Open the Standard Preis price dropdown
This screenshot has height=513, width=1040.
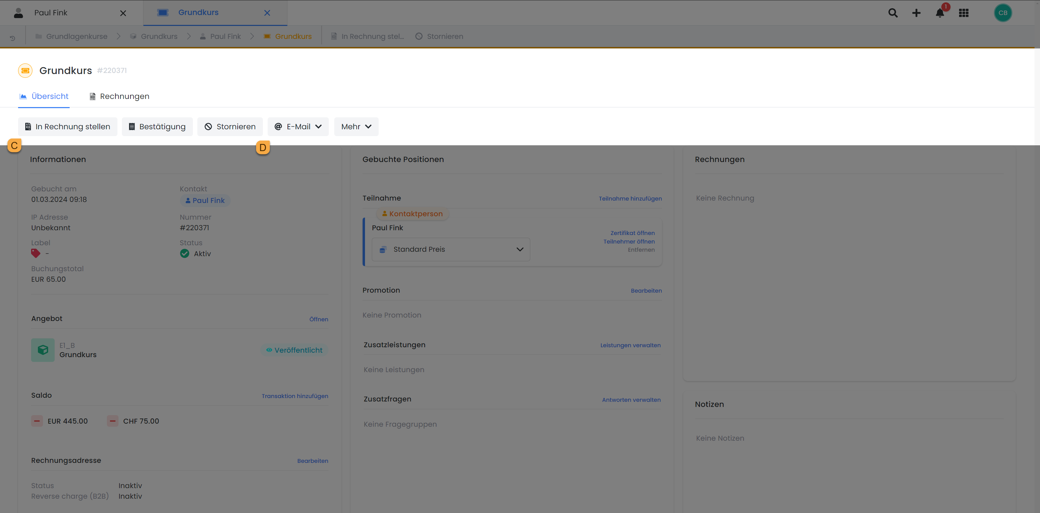click(x=451, y=249)
